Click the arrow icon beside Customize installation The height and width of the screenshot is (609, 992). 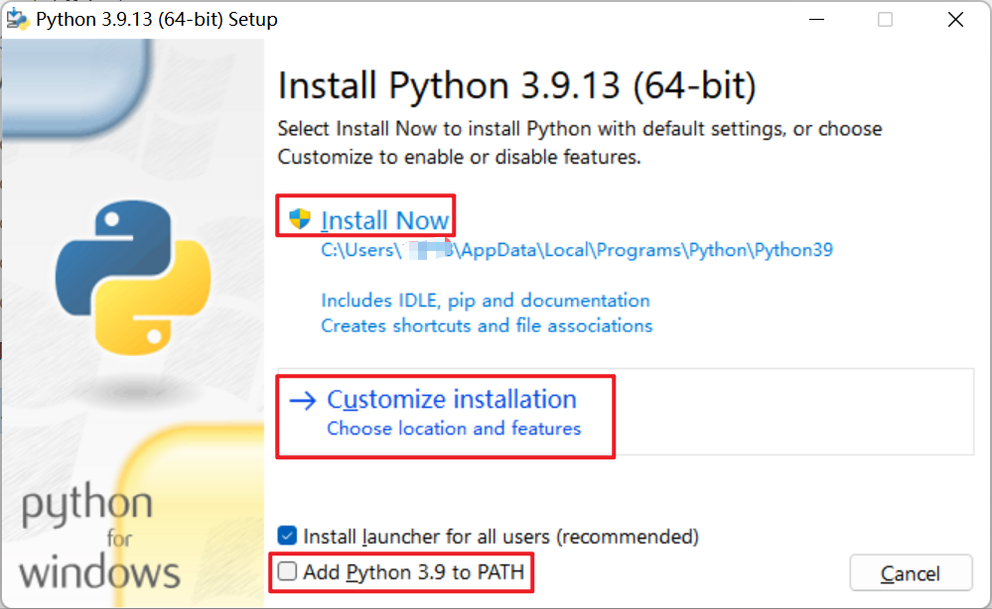[301, 400]
